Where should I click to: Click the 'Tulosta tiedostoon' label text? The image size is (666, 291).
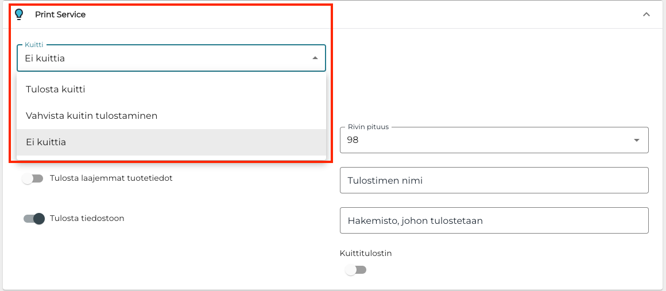87,218
